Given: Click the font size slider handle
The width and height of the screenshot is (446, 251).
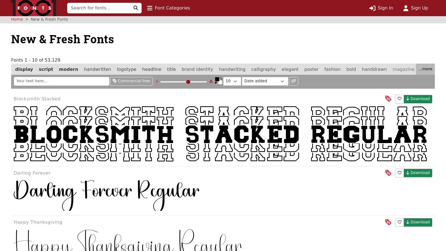Looking at the screenshot, I should [188, 82].
